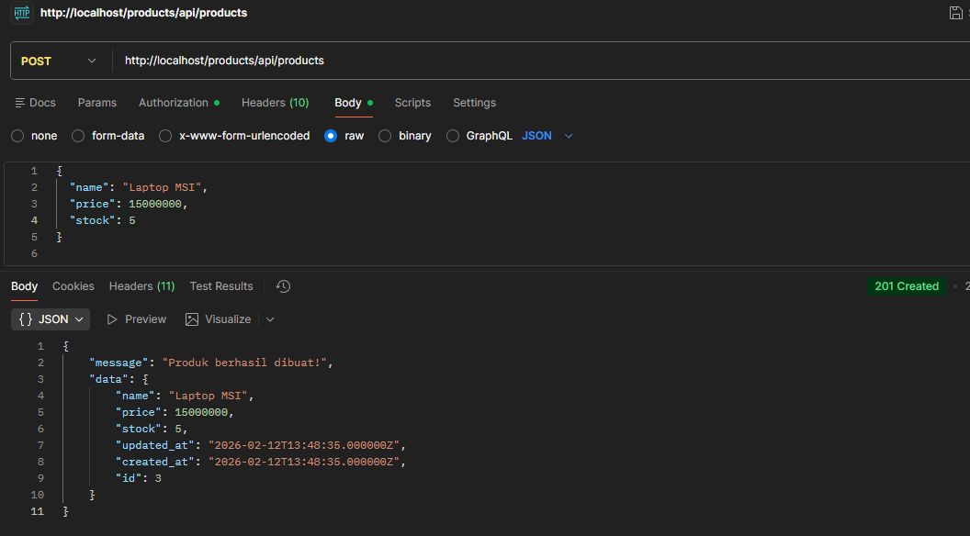Open the request Headers (10) tab
This screenshot has width=970, height=536.
(275, 103)
